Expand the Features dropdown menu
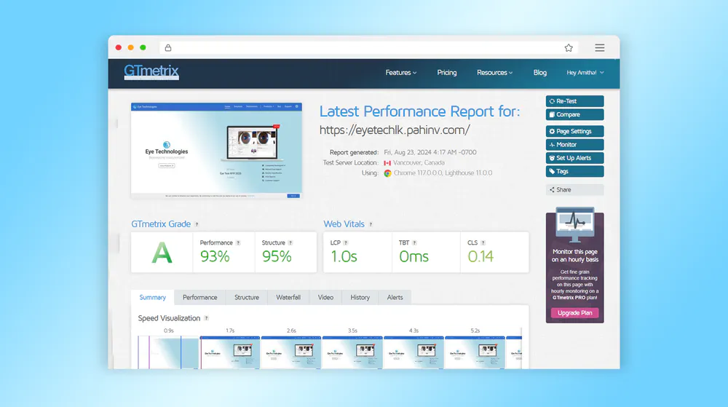Image resolution: width=728 pixels, height=407 pixels. tap(400, 73)
